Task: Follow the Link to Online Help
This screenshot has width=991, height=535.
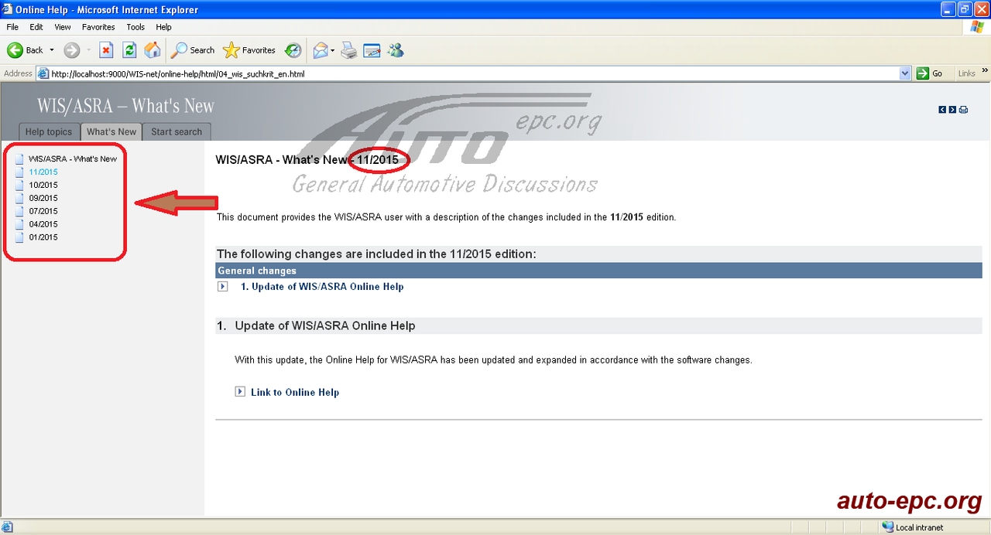Action: coord(295,393)
